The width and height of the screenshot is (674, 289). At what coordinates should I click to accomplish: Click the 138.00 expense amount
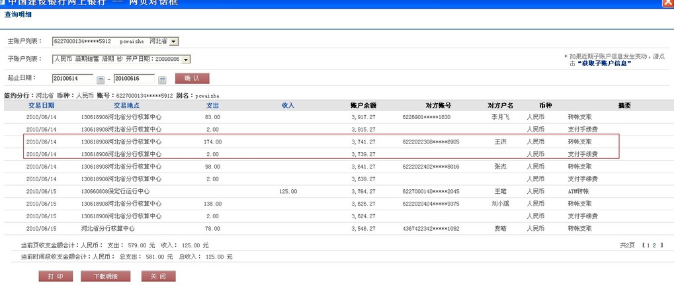click(212, 204)
